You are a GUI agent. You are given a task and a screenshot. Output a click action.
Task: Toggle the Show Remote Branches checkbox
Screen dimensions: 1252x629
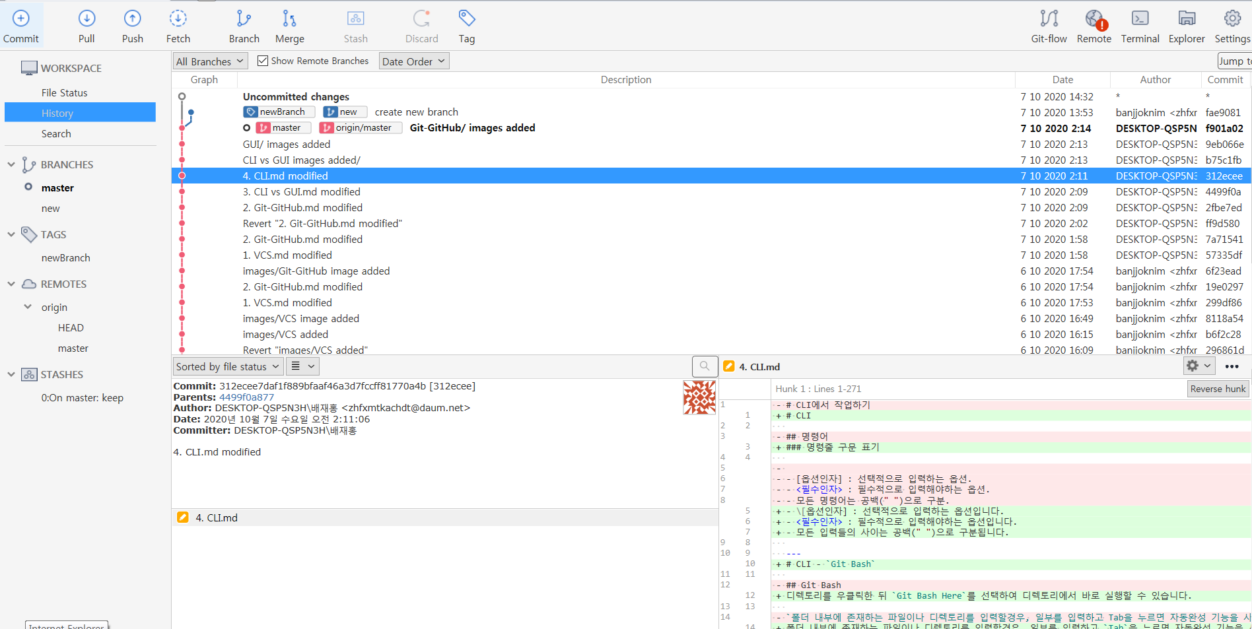263,60
